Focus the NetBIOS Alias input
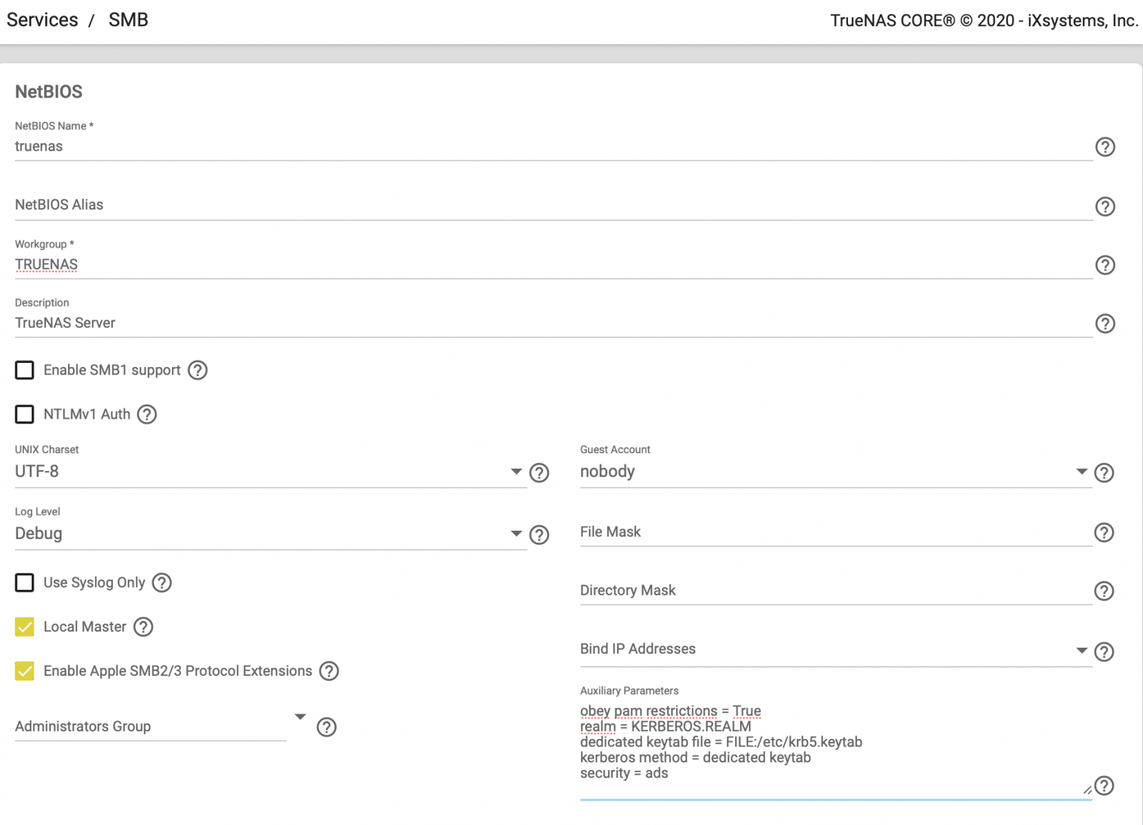1143x825 pixels. click(x=554, y=205)
